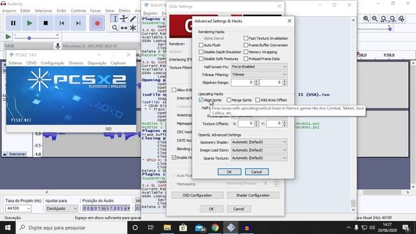The height and width of the screenshot is (234, 416).
Task: Enable Frame Buffer Conversion checkbox
Action: click(246, 45)
